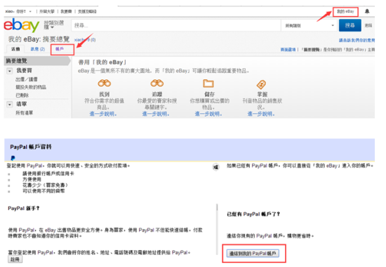Expand the shop by category dropdown
Viewport: 386px width, 267px height.
point(53,25)
